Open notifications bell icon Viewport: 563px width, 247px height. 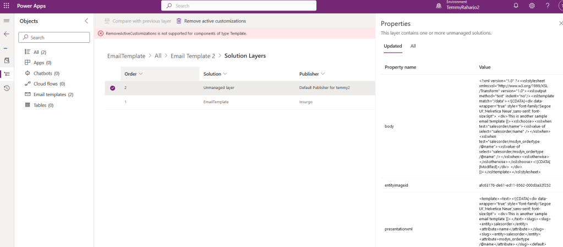click(x=516, y=5)
